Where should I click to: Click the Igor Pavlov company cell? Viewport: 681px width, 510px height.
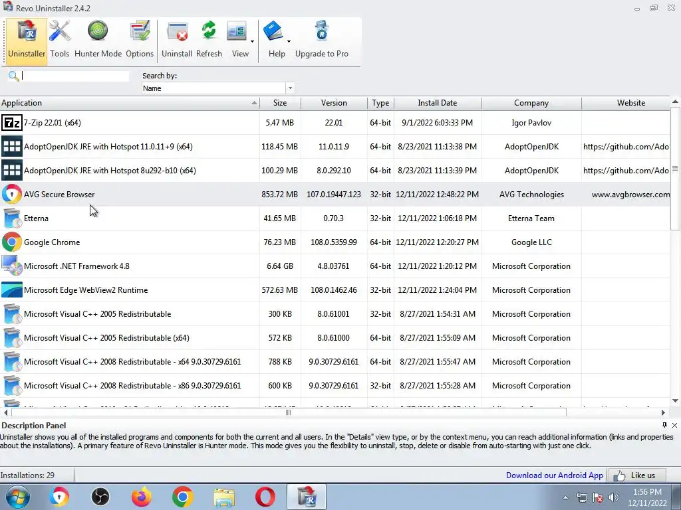(x=531, y=123)
